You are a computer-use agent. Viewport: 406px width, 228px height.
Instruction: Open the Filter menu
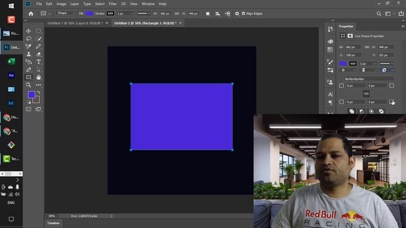(113, 4)
